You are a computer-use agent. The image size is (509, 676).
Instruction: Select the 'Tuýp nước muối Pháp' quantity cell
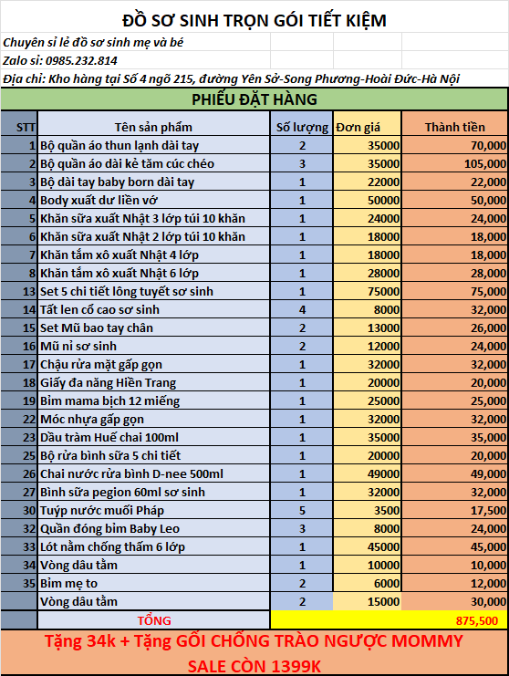[x=302, y=510]
